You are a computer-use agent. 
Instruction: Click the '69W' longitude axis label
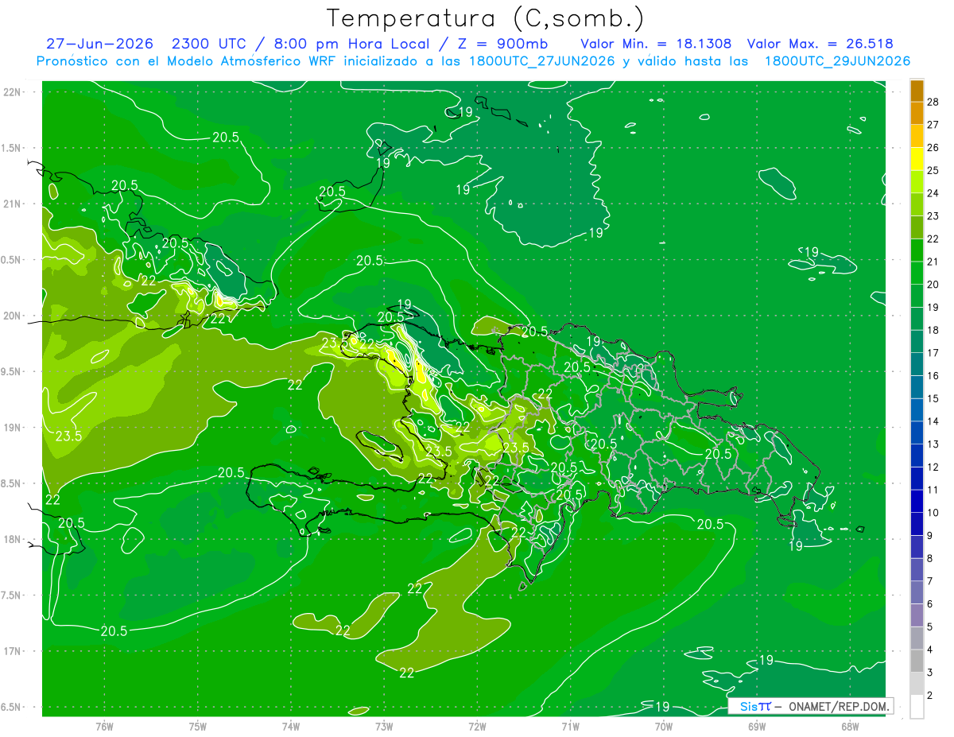(757, 726)
